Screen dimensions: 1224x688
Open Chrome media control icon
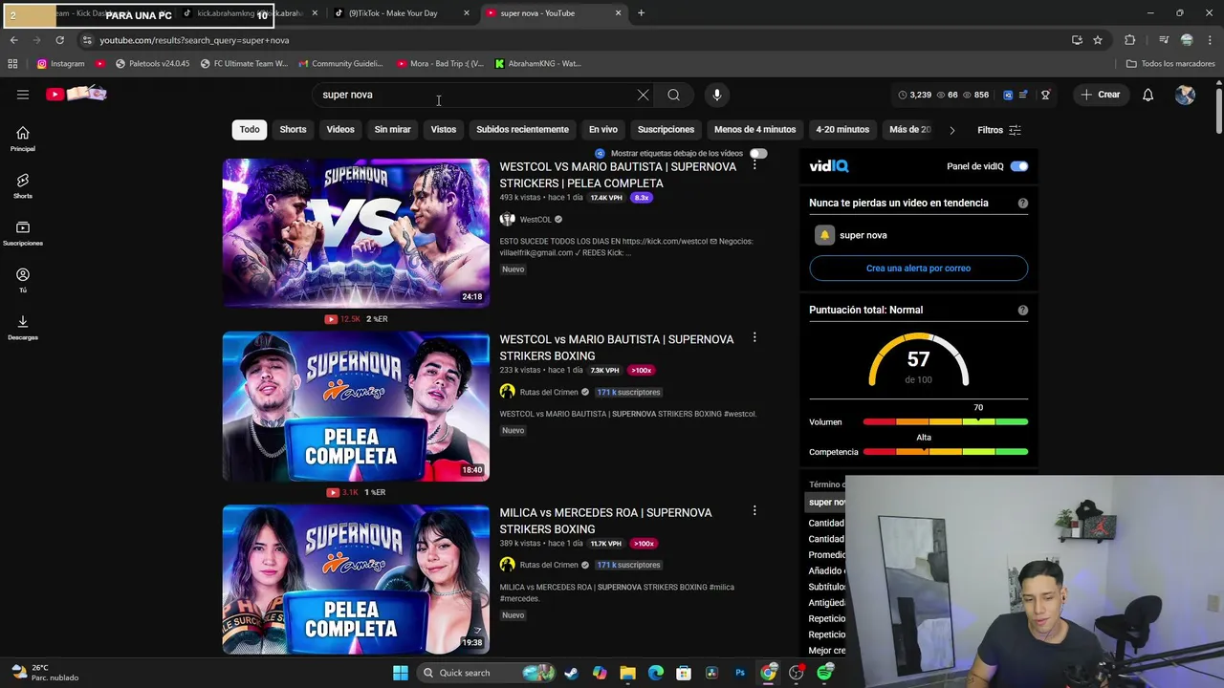(1164, 40)
